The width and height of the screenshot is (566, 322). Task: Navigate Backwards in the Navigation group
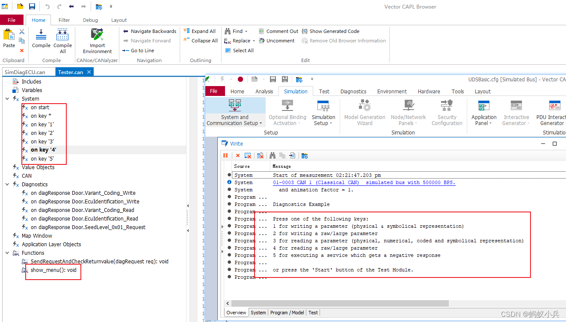pos(150,31)
